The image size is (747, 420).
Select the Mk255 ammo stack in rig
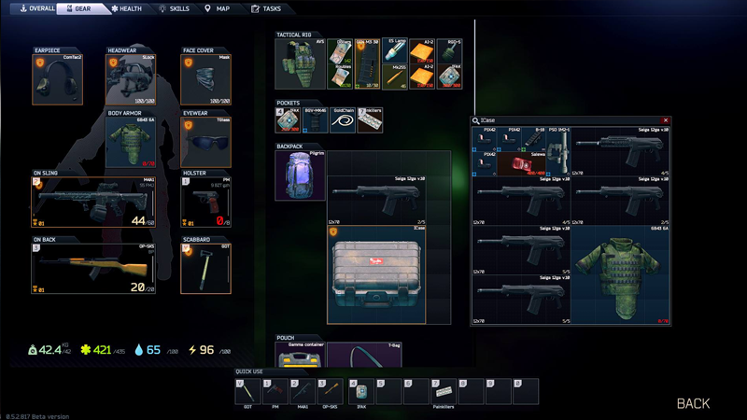pos(395,77)
